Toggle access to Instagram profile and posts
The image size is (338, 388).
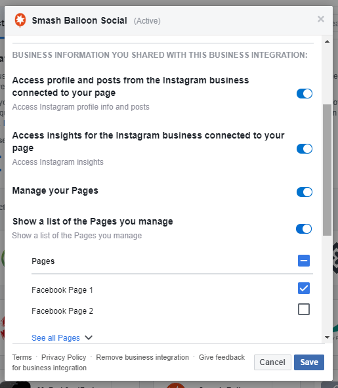pyautogui.click(x=305, y=93)
